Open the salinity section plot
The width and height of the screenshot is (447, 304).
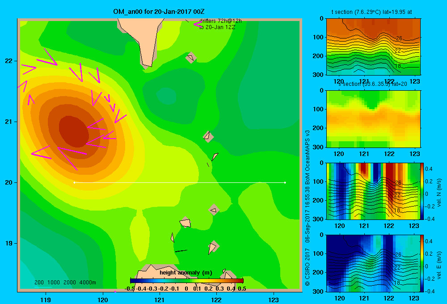[373, 119]
